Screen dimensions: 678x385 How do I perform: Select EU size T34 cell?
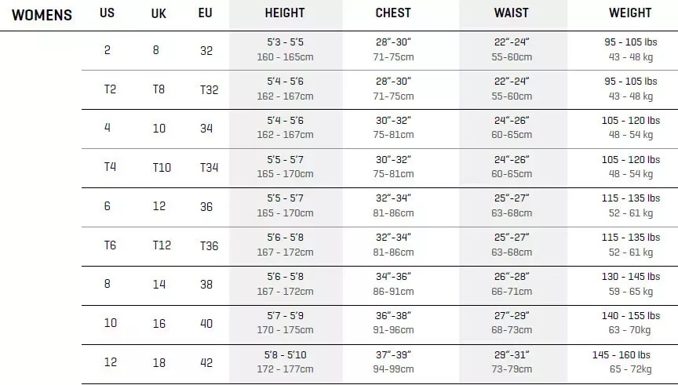tap(209, 167)
